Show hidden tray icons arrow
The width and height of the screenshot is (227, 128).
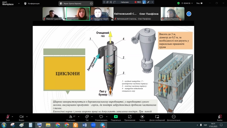(197, 125)
